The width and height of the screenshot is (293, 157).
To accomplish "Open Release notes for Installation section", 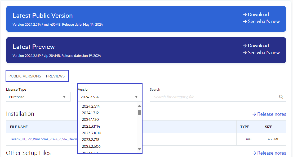I will [272, 114].
